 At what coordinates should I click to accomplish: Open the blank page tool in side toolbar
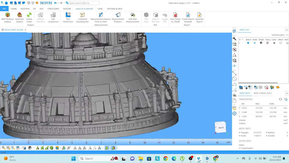tap(234, 100)
